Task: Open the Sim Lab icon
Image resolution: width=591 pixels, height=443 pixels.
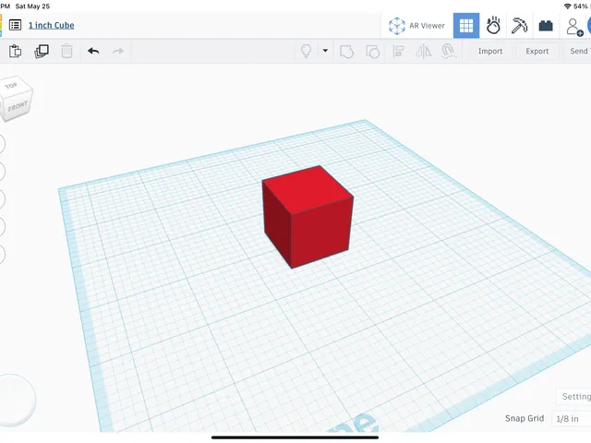Action: pos(493,26)
